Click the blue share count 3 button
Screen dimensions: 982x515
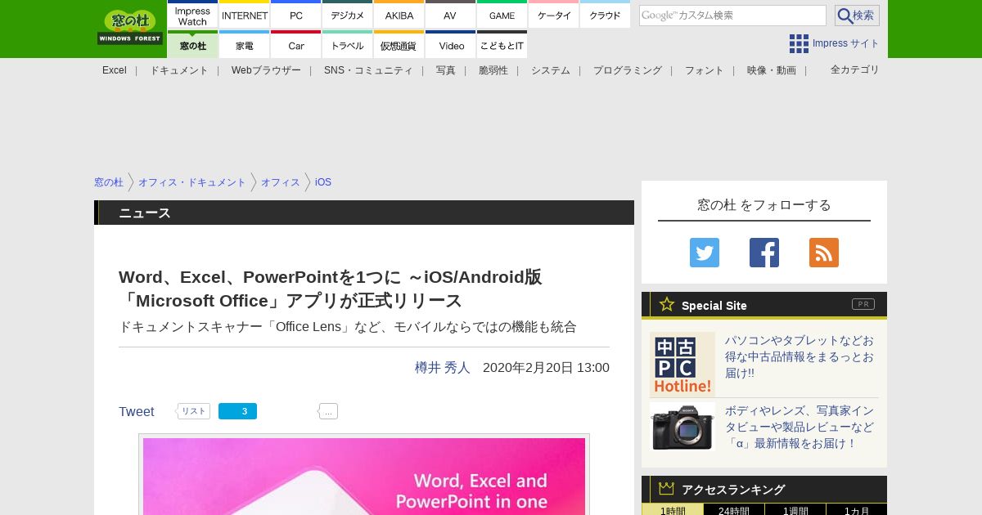[237, 411]
